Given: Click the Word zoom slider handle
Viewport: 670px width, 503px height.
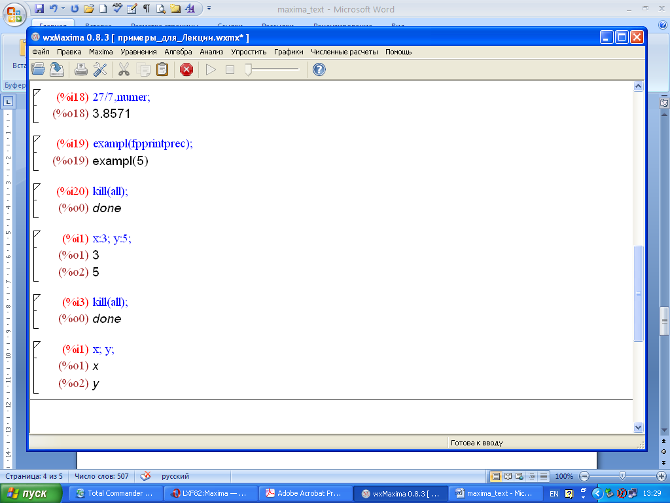Looking at the screenshot, I should [x=622, y=476].
